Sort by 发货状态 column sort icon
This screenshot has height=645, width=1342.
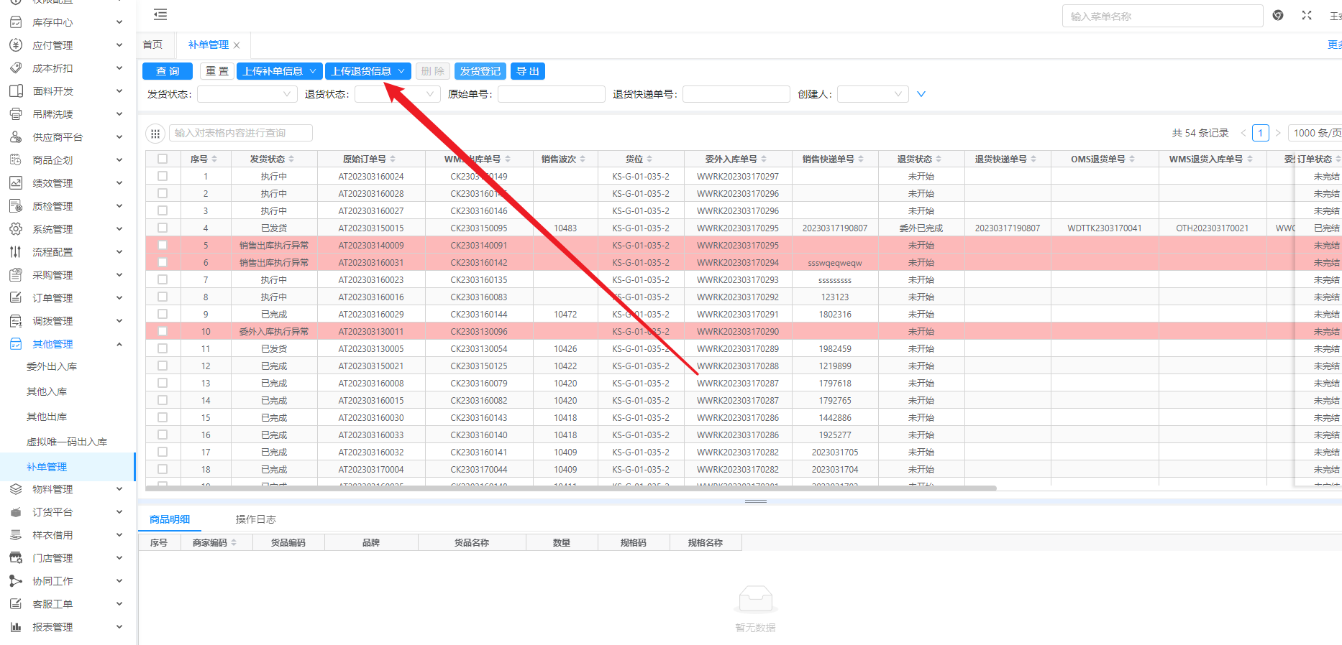pyautogui.click(x=291, y=159)
